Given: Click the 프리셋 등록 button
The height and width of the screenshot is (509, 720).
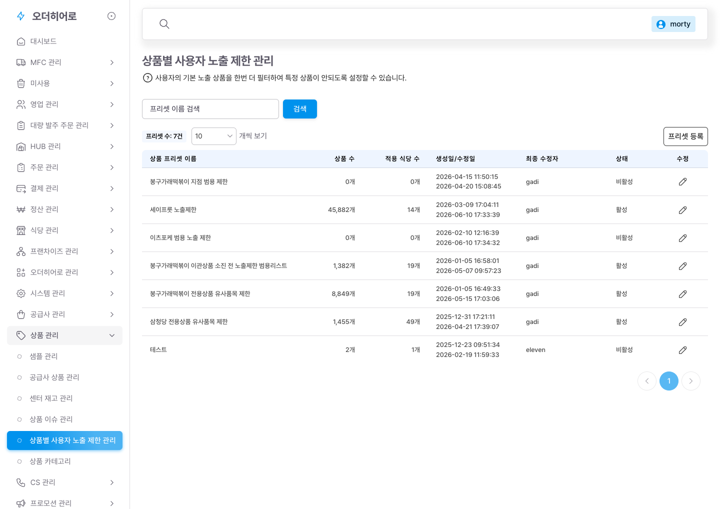Looking at the screenshot, I should pos(685,136).
